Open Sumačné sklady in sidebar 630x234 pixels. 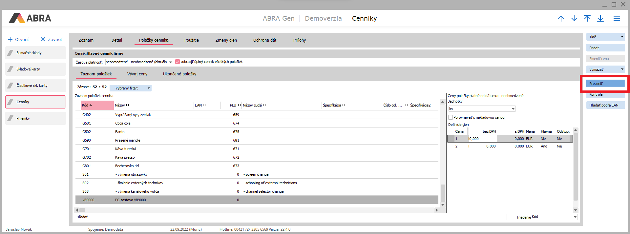[x=35, y=53]
